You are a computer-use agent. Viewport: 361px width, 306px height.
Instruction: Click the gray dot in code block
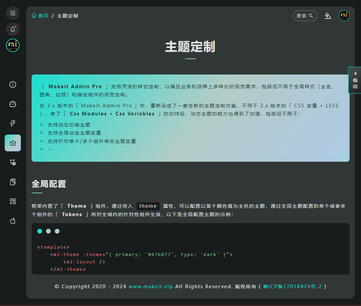click(48, 231)
